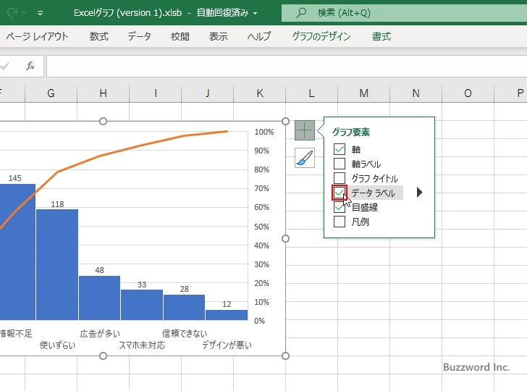The height and width of the screenshot is (391, 527).
Task: Click the data label 48
Action: pos(99,270)
